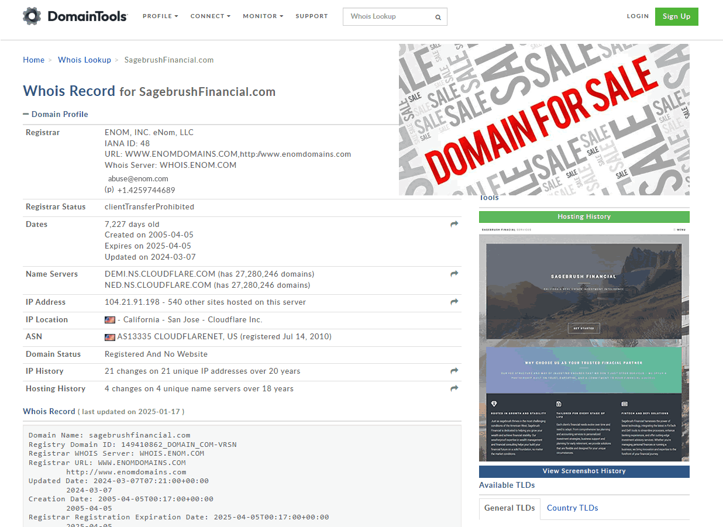Switch to the Country TLDs tab

(x=572, y=508)
